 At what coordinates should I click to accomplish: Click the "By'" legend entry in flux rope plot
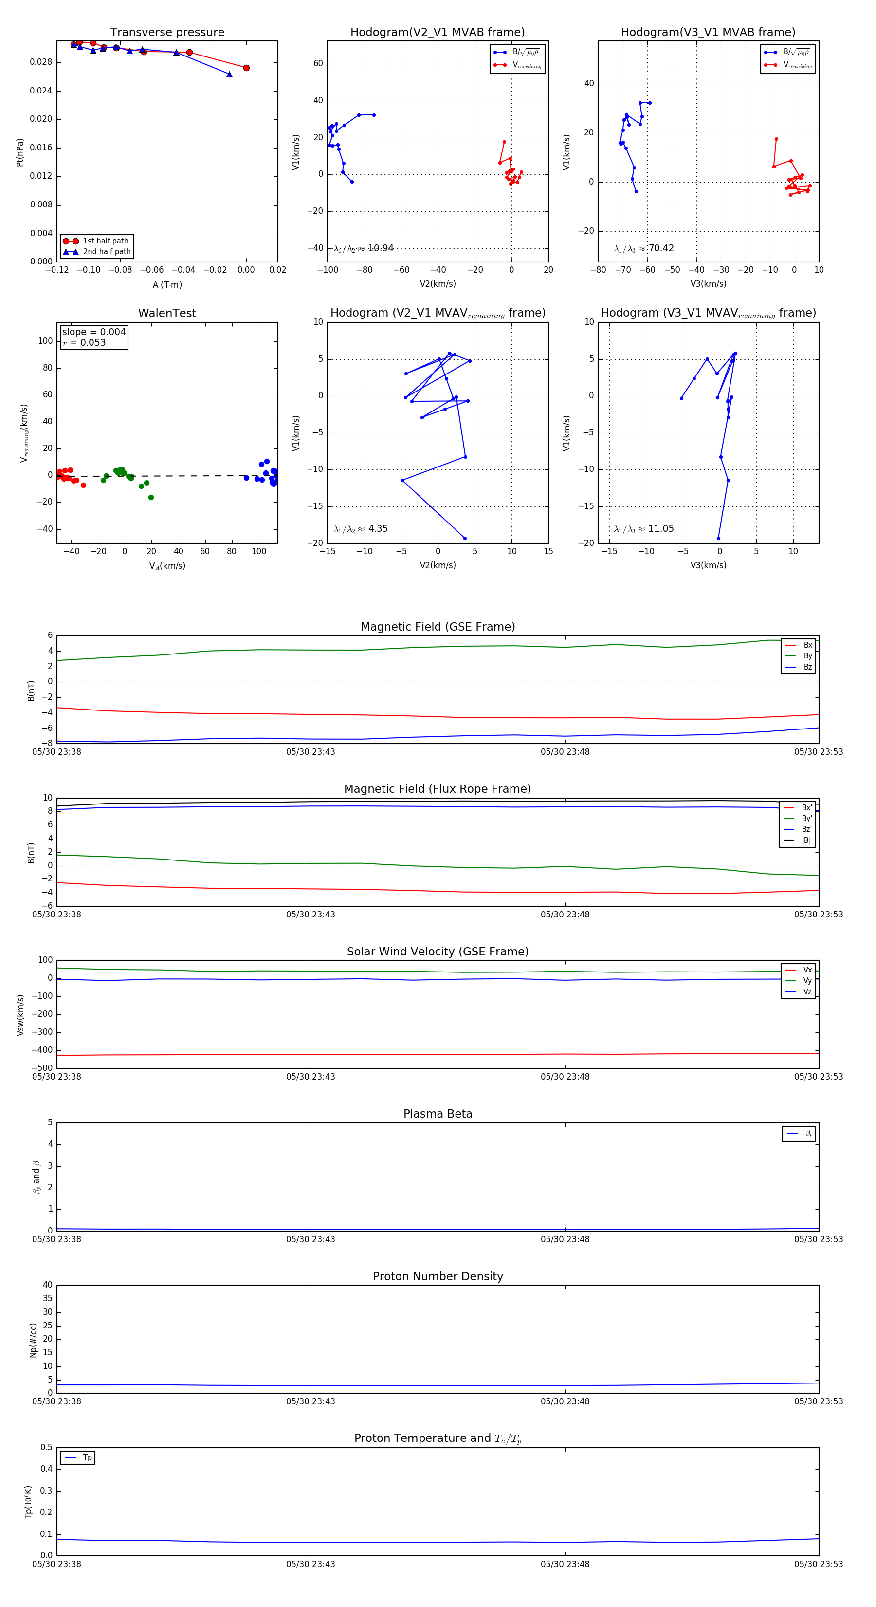tap(798, 819)
